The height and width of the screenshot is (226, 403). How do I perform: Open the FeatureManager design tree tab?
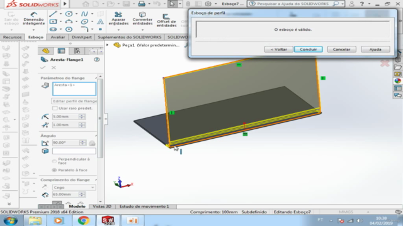pyautogui.click(x=46, y=51)
